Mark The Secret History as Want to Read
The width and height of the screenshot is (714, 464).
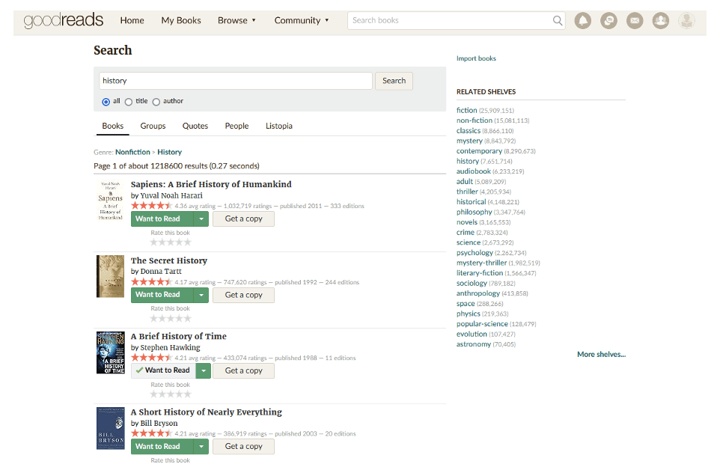162,295
